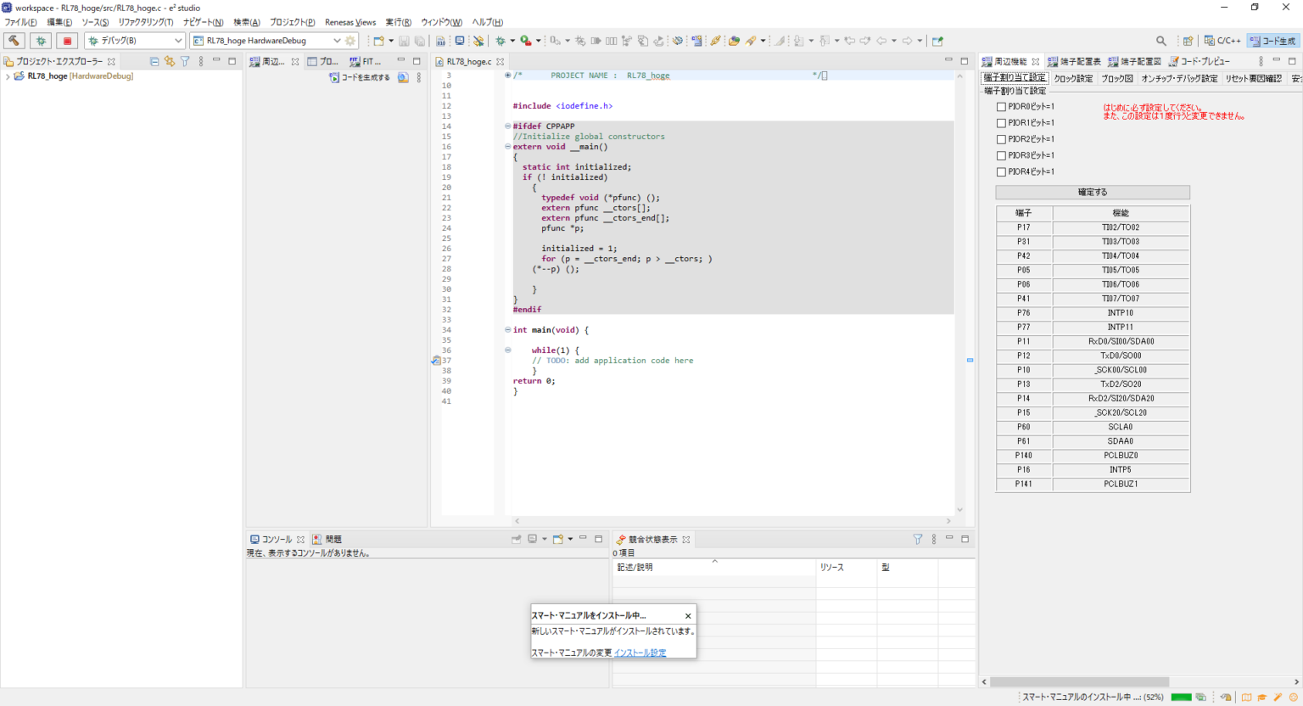Toggle the PIOR4ビット=1 checkbox
This screenshot has height=706, width=1303.
pos(1001,171)
